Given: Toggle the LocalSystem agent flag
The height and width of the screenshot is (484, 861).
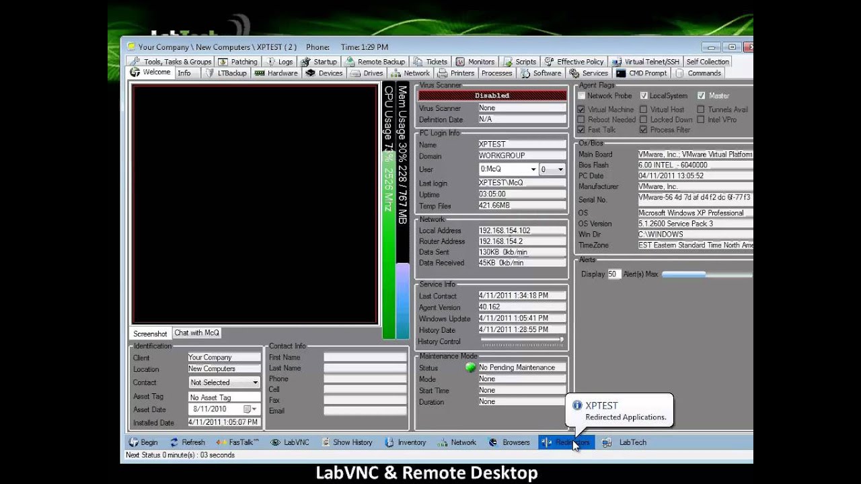Looking at the screenshot, I should click(644, 96).
